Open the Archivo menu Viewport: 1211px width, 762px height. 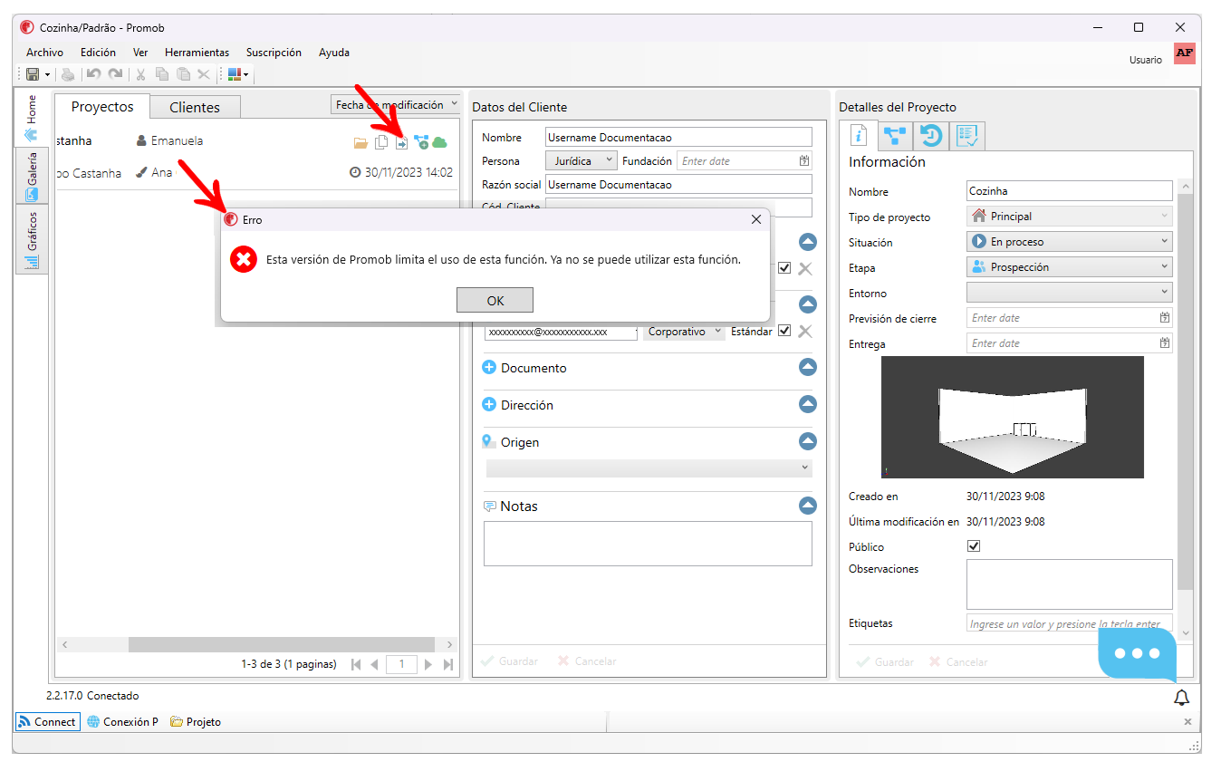[45, 53]
